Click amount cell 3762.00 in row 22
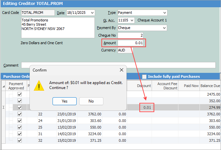221x150 pixels. [x=90, y=114]
